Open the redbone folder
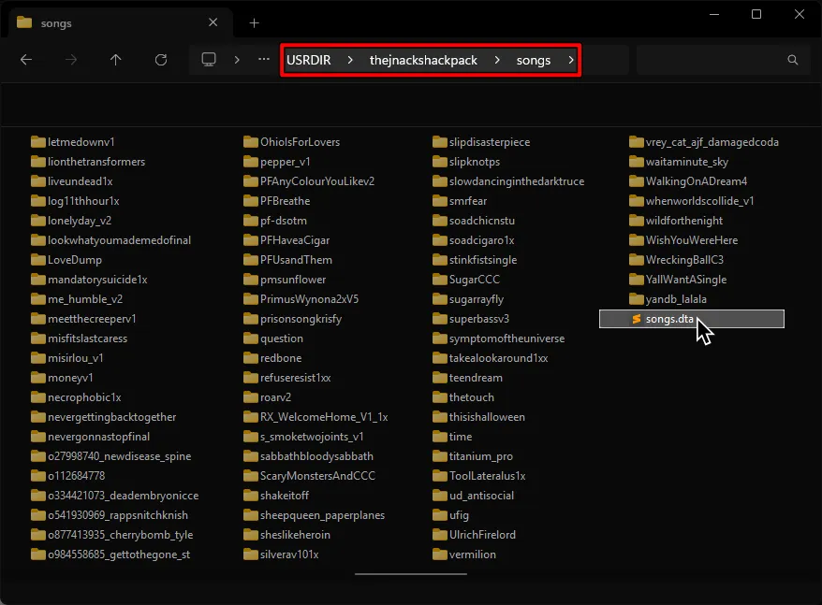Image resolution: width=822 pixels, height=605 pixels. tap(283, 358)
